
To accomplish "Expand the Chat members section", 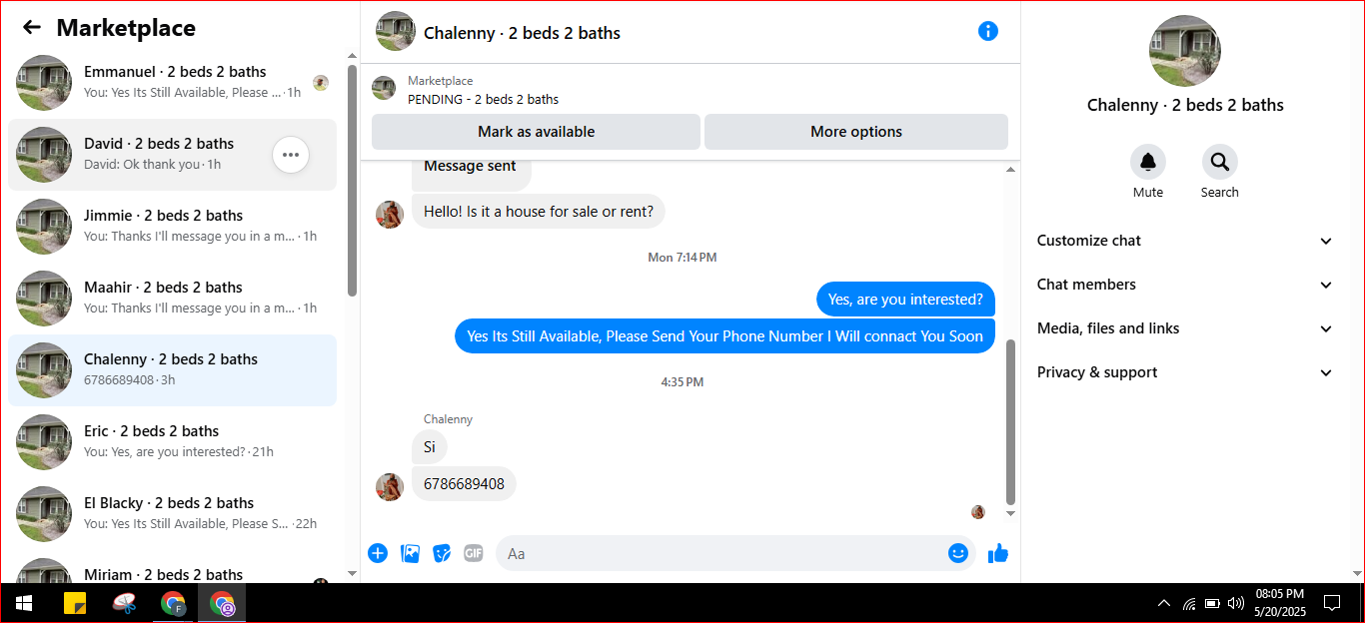I will point(1185,285).
